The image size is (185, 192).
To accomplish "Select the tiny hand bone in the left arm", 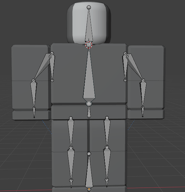I will tap(34, 113).
